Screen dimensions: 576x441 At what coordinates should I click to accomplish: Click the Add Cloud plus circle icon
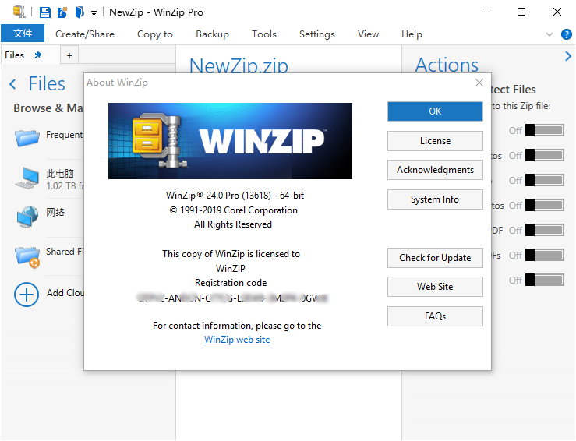(x=27, y=295)
